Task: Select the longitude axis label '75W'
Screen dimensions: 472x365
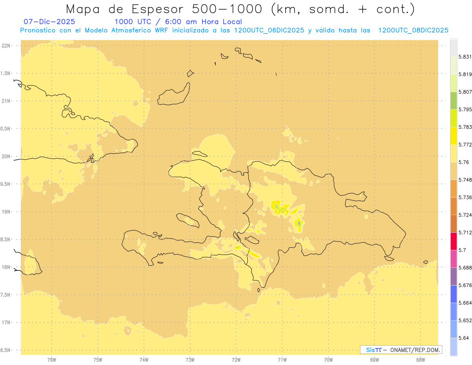Action: point(98,359)
